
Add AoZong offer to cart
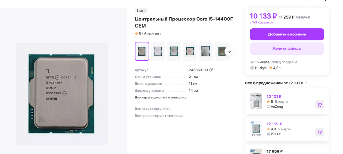coord(319,105)
